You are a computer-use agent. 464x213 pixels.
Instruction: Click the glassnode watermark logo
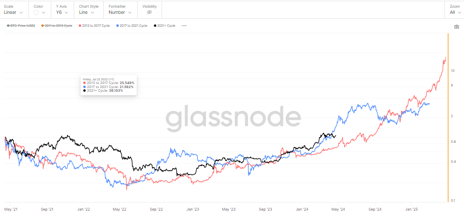coord(233,118)
